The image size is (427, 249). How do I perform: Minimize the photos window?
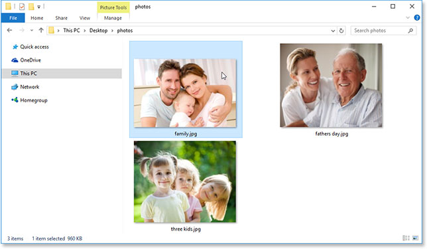(374, 6)
